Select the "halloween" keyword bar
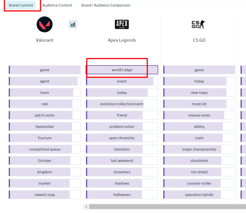246x213 pixels. point(122,195)
